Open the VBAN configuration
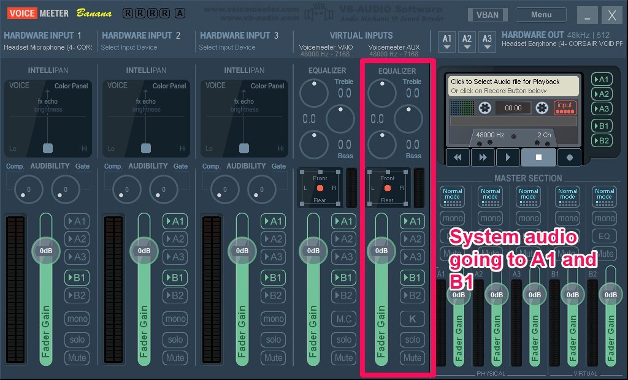 [488, 14]
